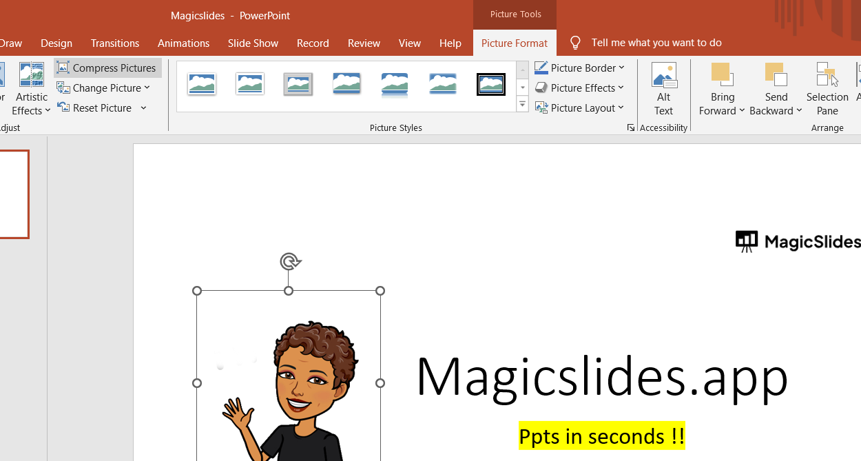Click the Picture Tools contextual label

click(x=515, y=14)
